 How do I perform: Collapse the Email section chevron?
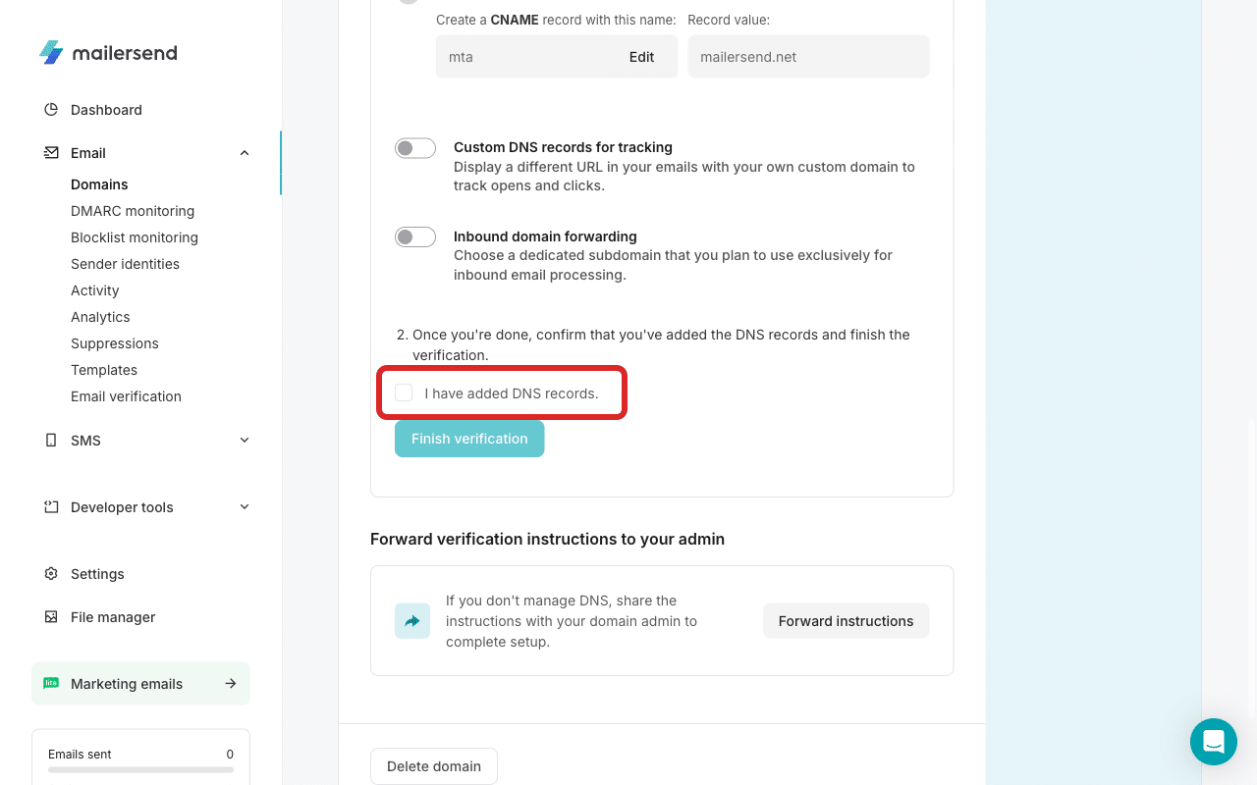(244, 152)
